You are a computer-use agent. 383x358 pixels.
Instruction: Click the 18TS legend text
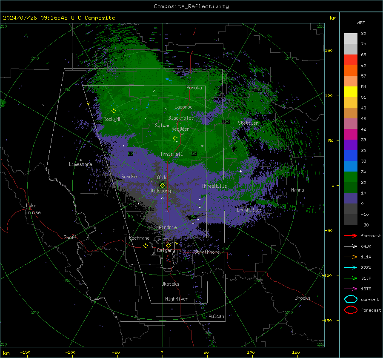click(x=366, y=289)
